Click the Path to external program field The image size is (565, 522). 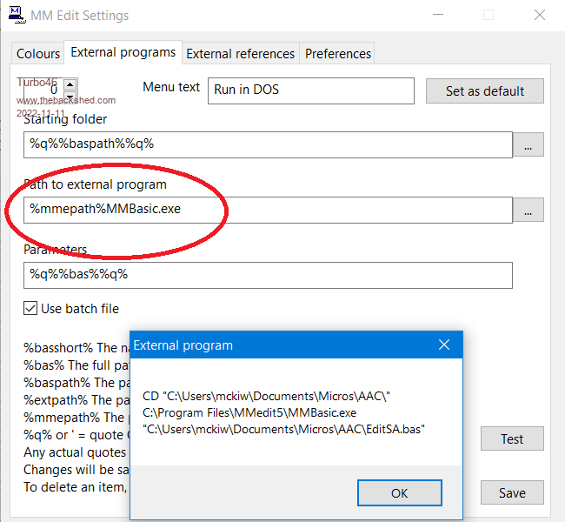coord(268,210)
